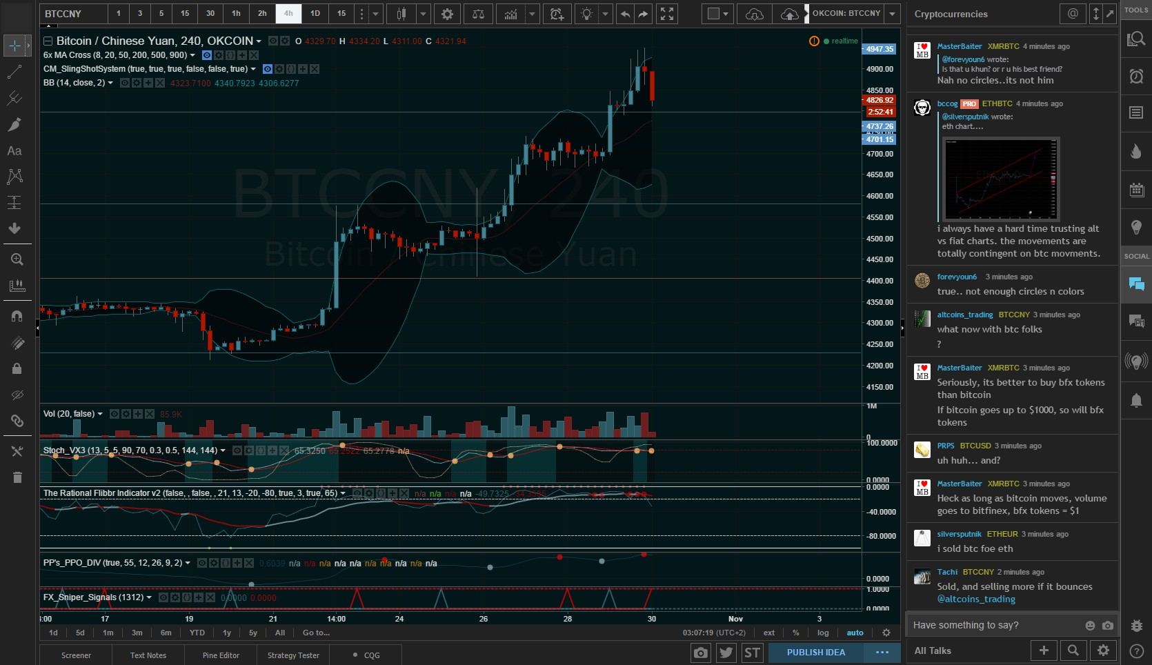Switch to the Pine Editor tab
The height and width of the screenshot is (665, 1152).
click(220, 655)
